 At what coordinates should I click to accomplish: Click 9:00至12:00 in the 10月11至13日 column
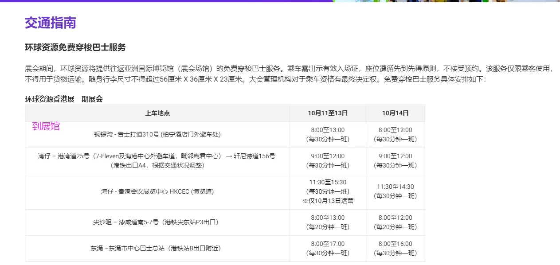click(x=328, y=156)
